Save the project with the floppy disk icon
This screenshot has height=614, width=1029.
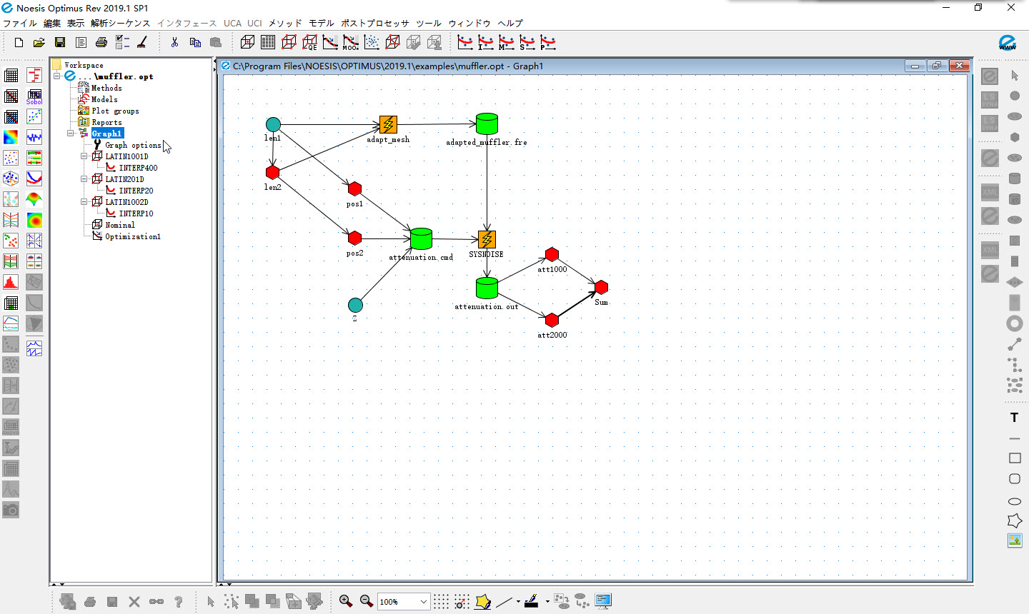click(60, 43)
